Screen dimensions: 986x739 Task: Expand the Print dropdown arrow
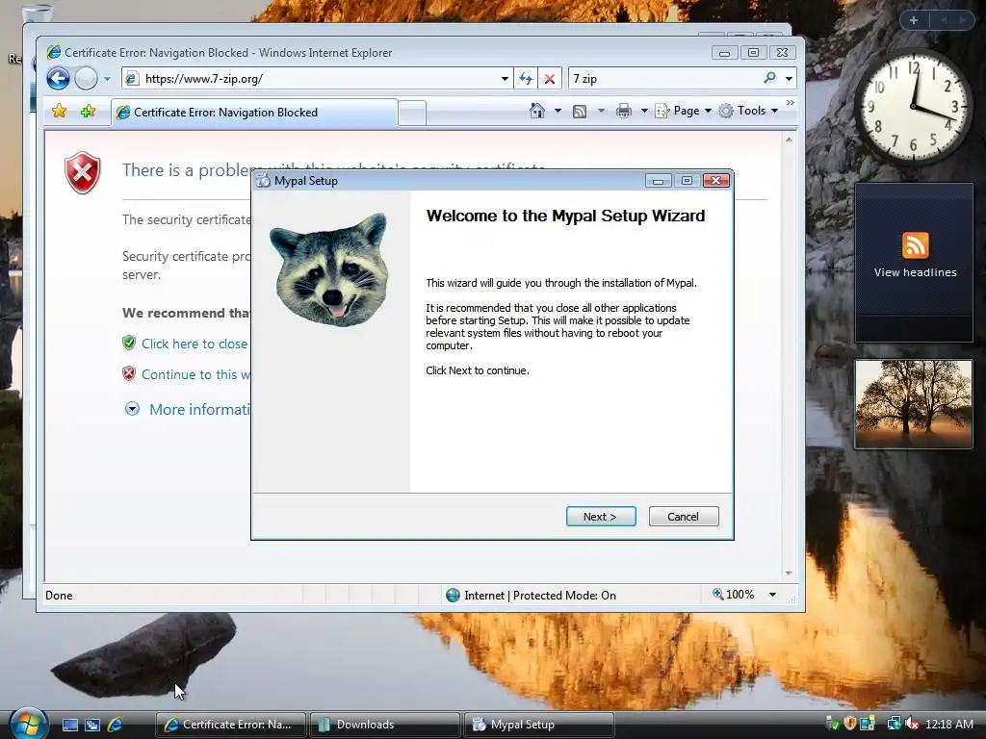pos(644,112)
